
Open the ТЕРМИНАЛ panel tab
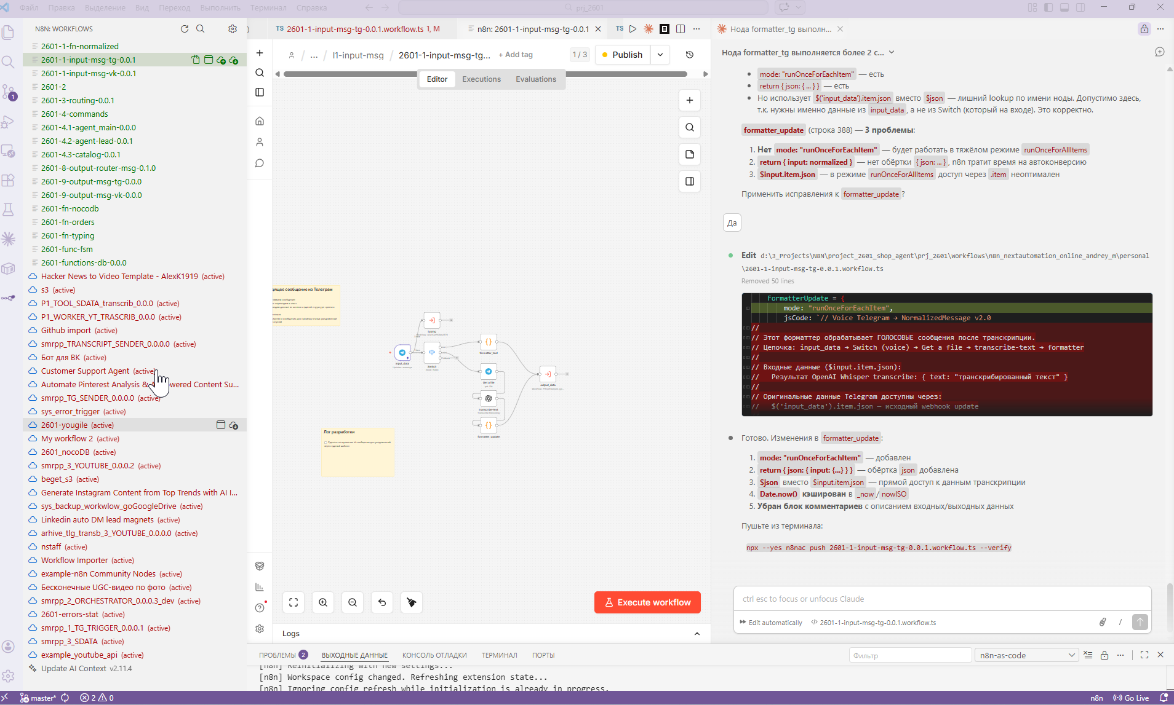[x=500, y=655]
